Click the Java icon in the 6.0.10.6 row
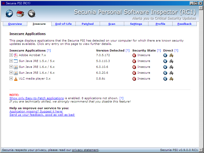The height and width of the screenshot is (153, 204). [16, 67]
